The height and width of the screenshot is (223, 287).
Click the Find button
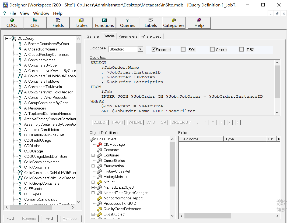(x=49, y=218)
